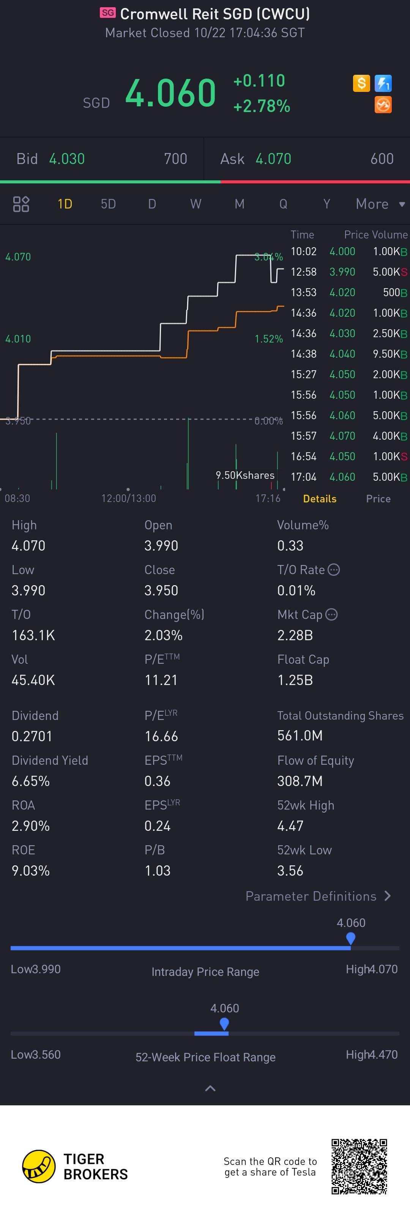
Task: Collapse the stock details panel with the up chevron
Action: click(x=210, y=1088)
